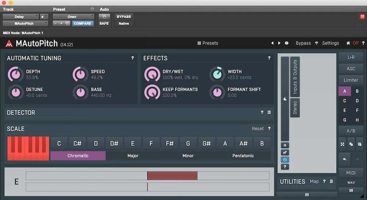
Task: Open the Delay track selector dropdown
Action: (21, 17)
